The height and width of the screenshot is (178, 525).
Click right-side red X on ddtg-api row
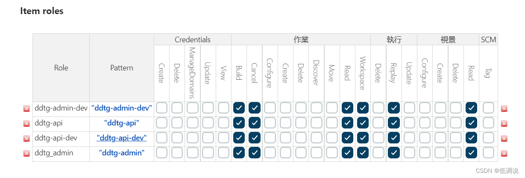[504, 123]
